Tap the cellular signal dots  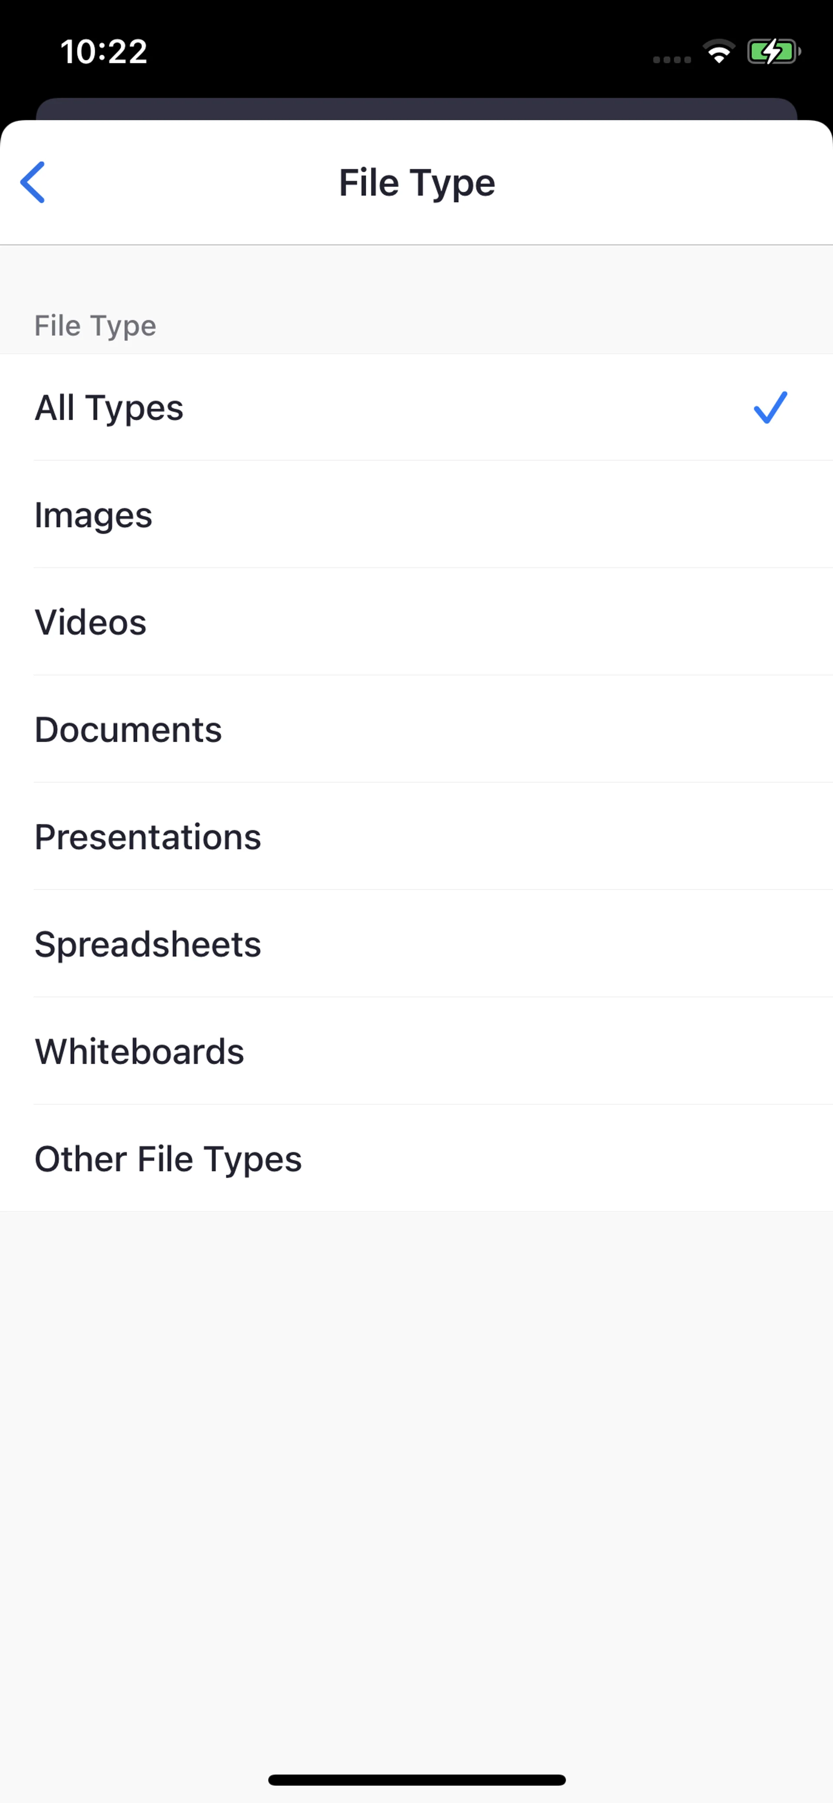point(671,59)
